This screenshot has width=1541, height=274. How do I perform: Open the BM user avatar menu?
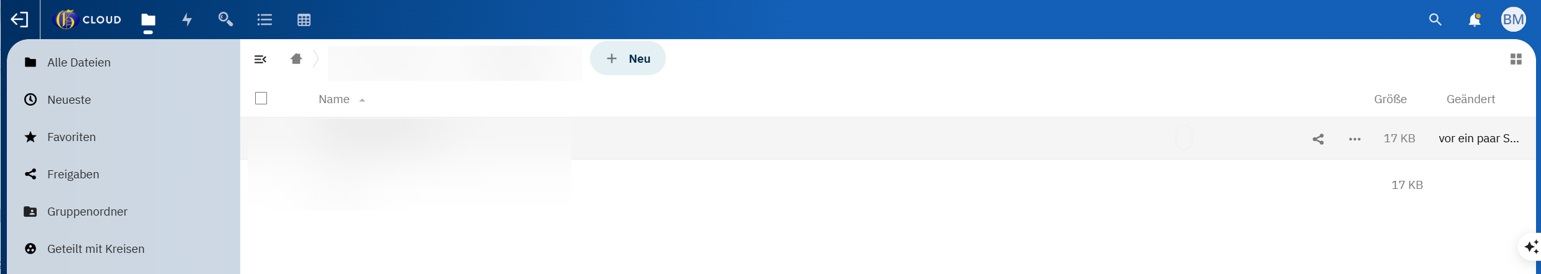click(1513, 20)
